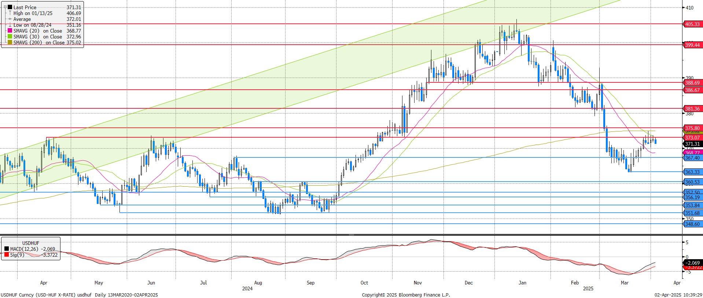The height and width of the screenshot is (298, 703).
Task: Click the Last Price legend label
Action: tap(25, 7)
